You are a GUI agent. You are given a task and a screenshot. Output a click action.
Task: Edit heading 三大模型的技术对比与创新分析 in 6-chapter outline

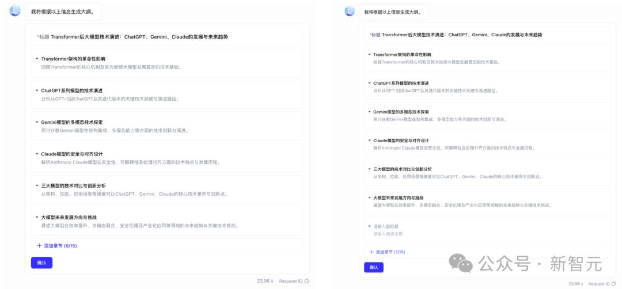pyautogui.click(x=73, y=185)
